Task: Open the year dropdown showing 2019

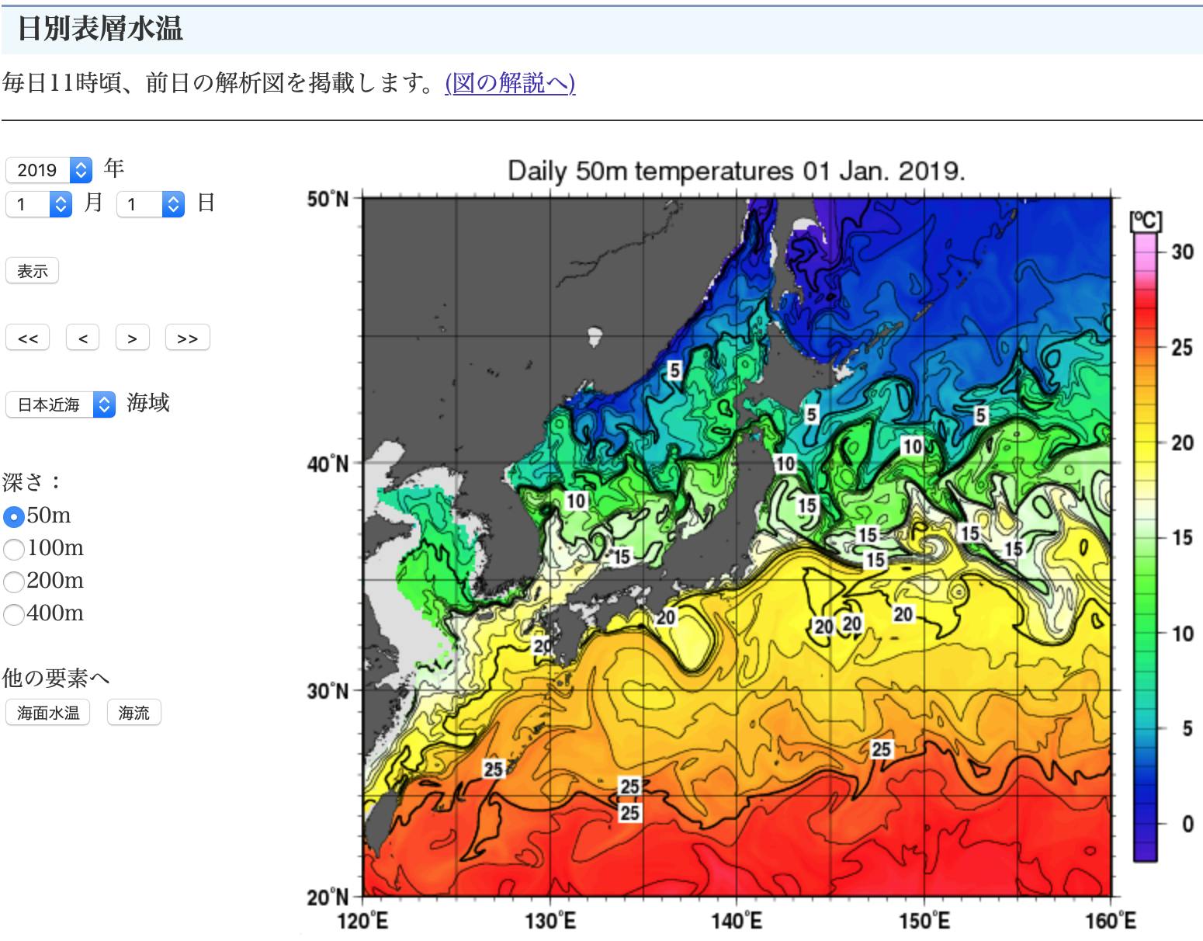Action: 48,170
